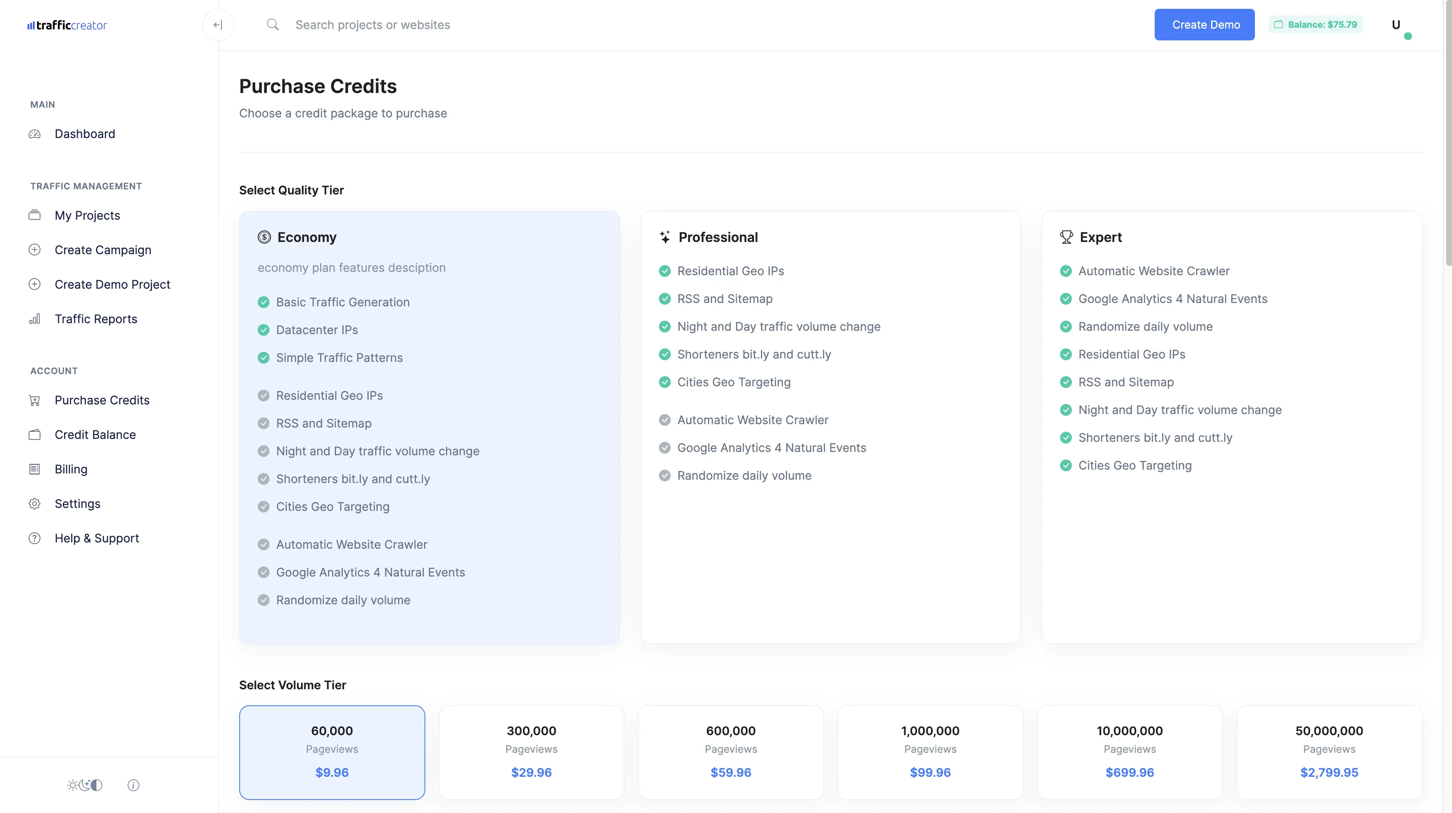Collapse the sidebar with the arrow button
This screenshot has height=813, width=1452.
[218, 25]
